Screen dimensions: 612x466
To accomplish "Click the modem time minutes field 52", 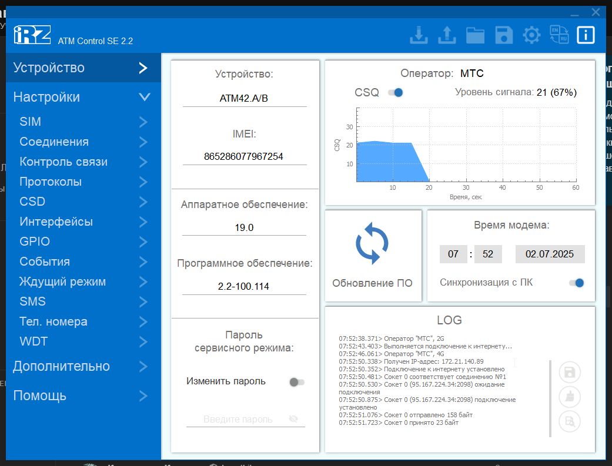I will pos(488,254).
